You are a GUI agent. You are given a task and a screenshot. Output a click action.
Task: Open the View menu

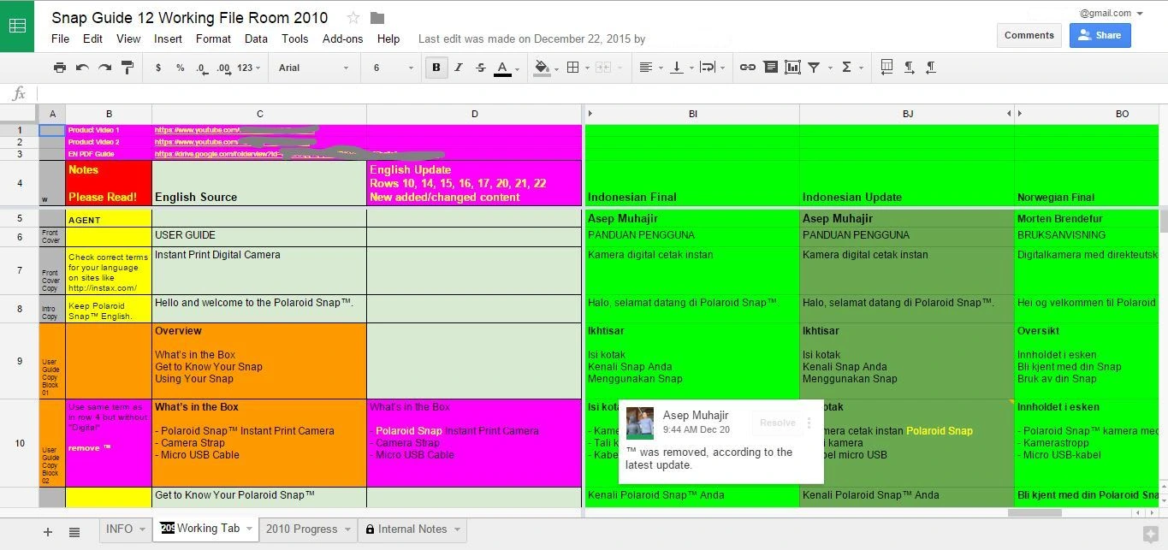(x=128, y=38)
